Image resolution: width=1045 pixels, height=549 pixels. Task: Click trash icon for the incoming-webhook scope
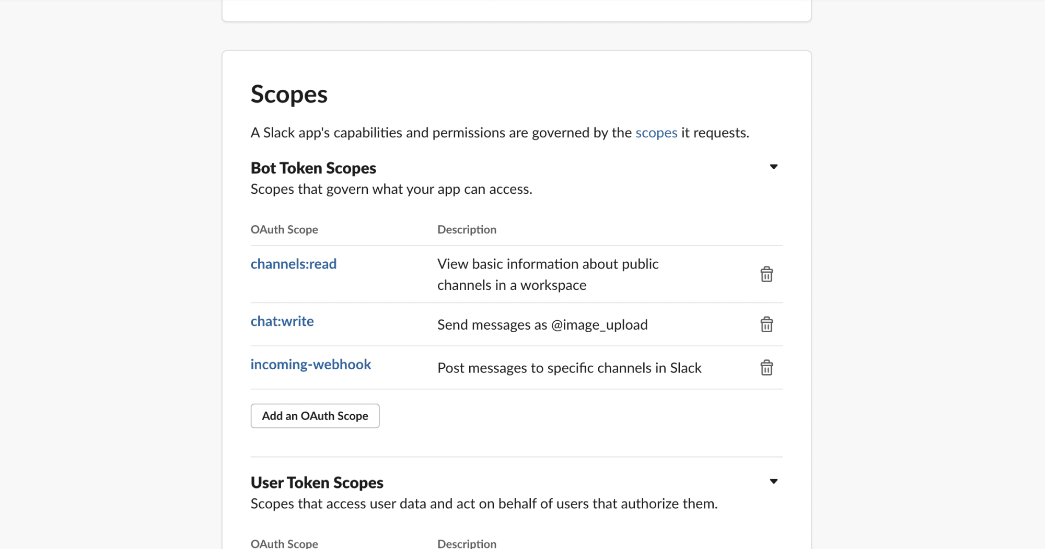click(767, 368)
